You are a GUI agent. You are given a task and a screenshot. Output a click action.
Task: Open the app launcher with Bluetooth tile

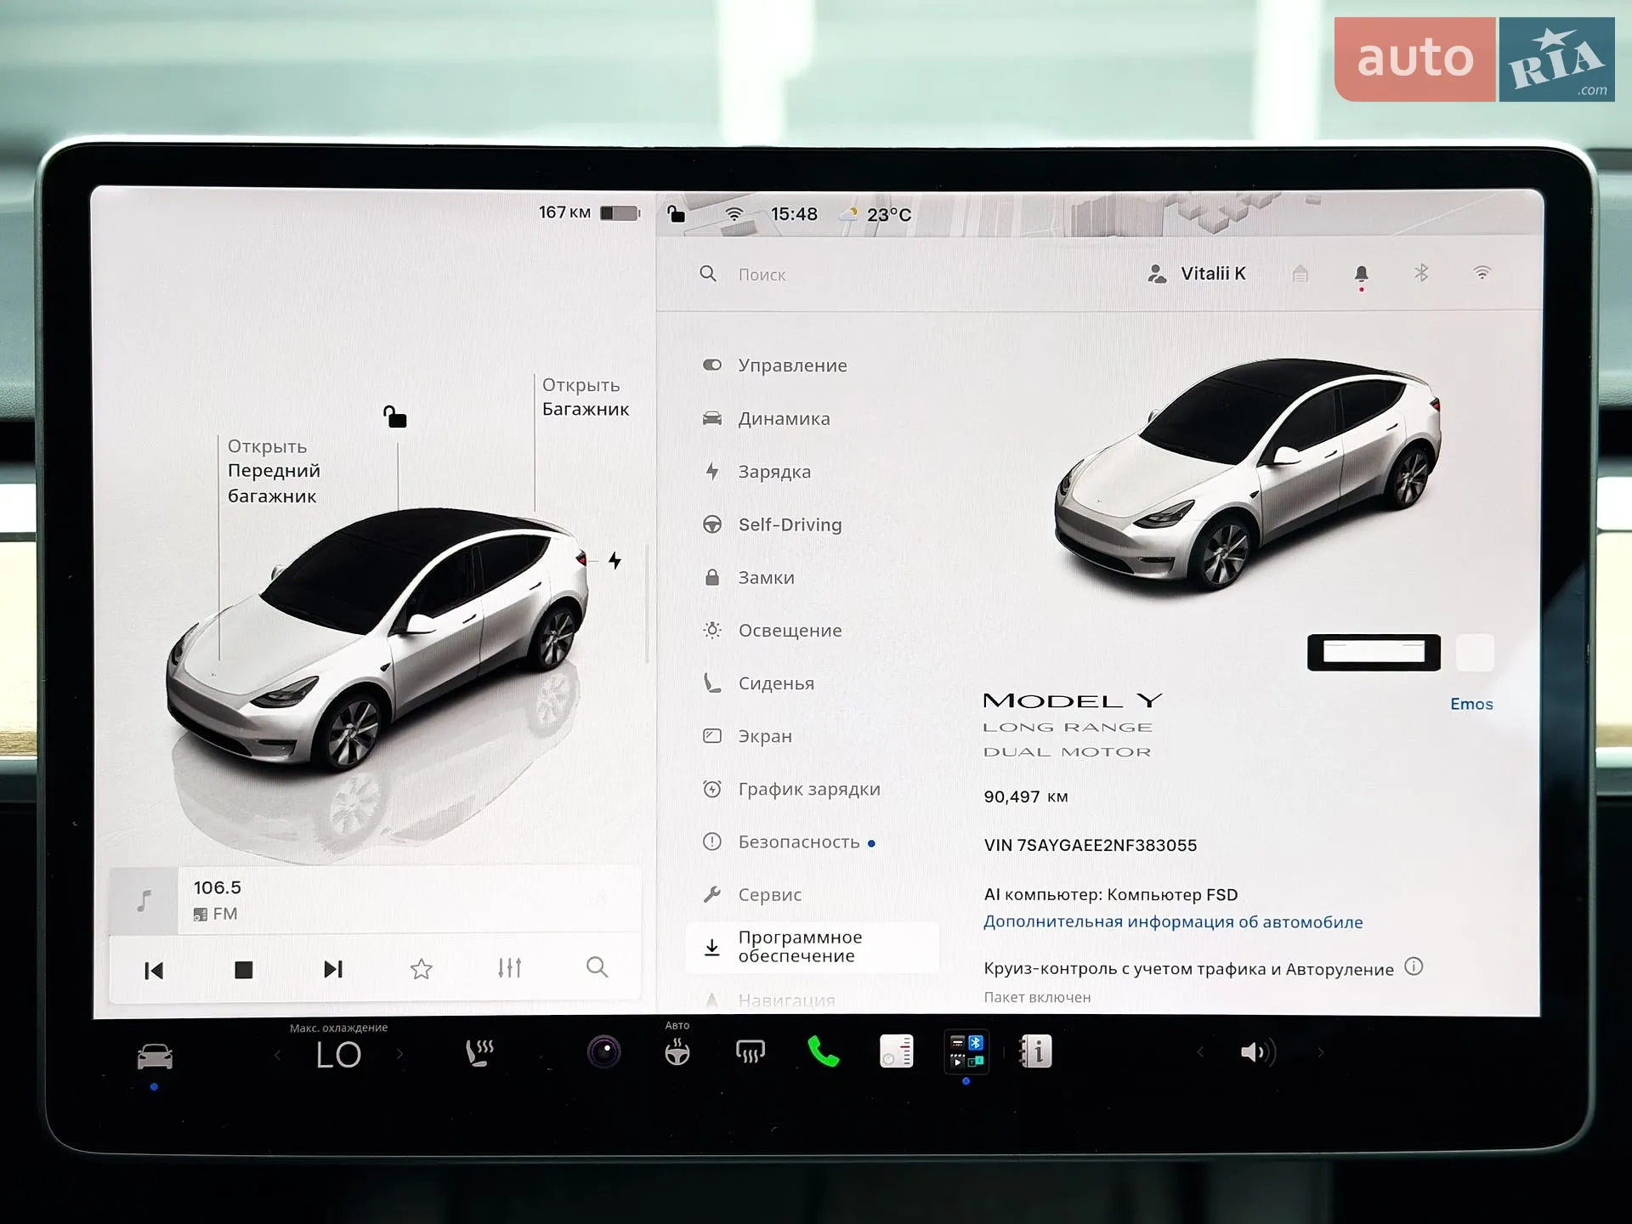pos(966,1051)
